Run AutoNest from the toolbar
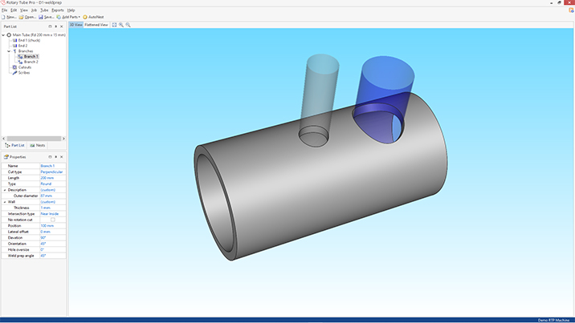 [92, 17]
